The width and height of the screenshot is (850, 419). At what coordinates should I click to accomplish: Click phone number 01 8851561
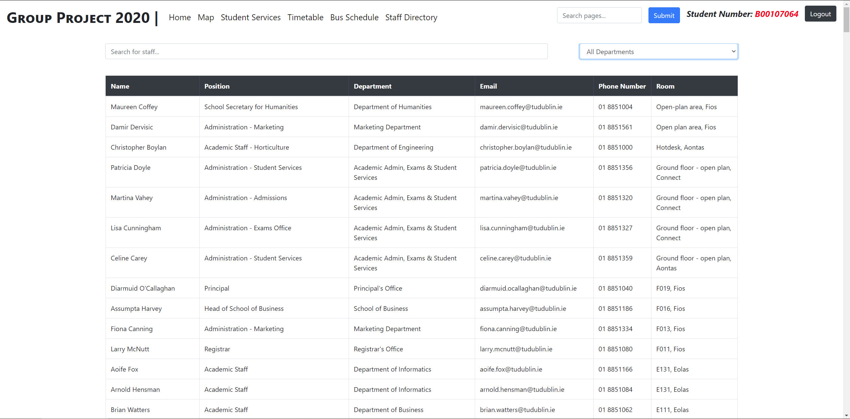click(x=615, y=127)
